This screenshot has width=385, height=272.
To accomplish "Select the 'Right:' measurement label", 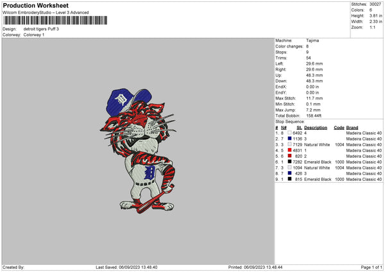I will [x=280, y=69].
